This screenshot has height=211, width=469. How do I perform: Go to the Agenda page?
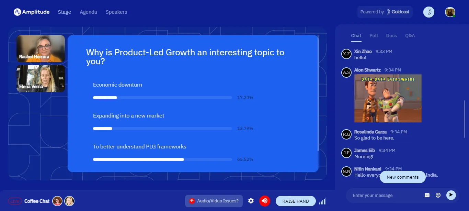(88, 12)
